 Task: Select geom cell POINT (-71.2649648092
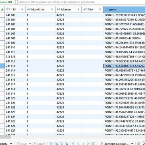[124, 108]
